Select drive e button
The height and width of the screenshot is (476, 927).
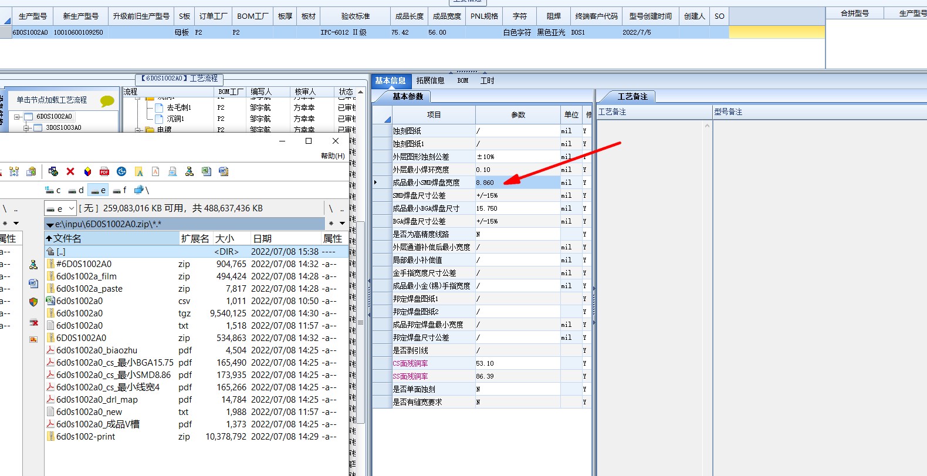[x=98, y=190]
